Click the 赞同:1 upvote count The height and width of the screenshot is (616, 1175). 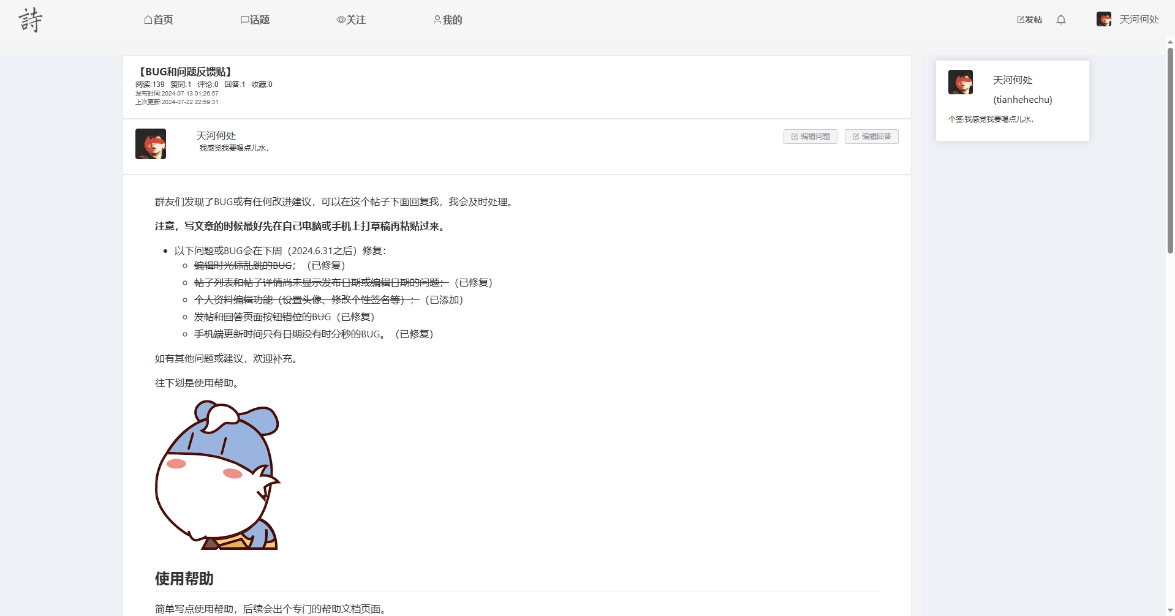pos(181,85)
